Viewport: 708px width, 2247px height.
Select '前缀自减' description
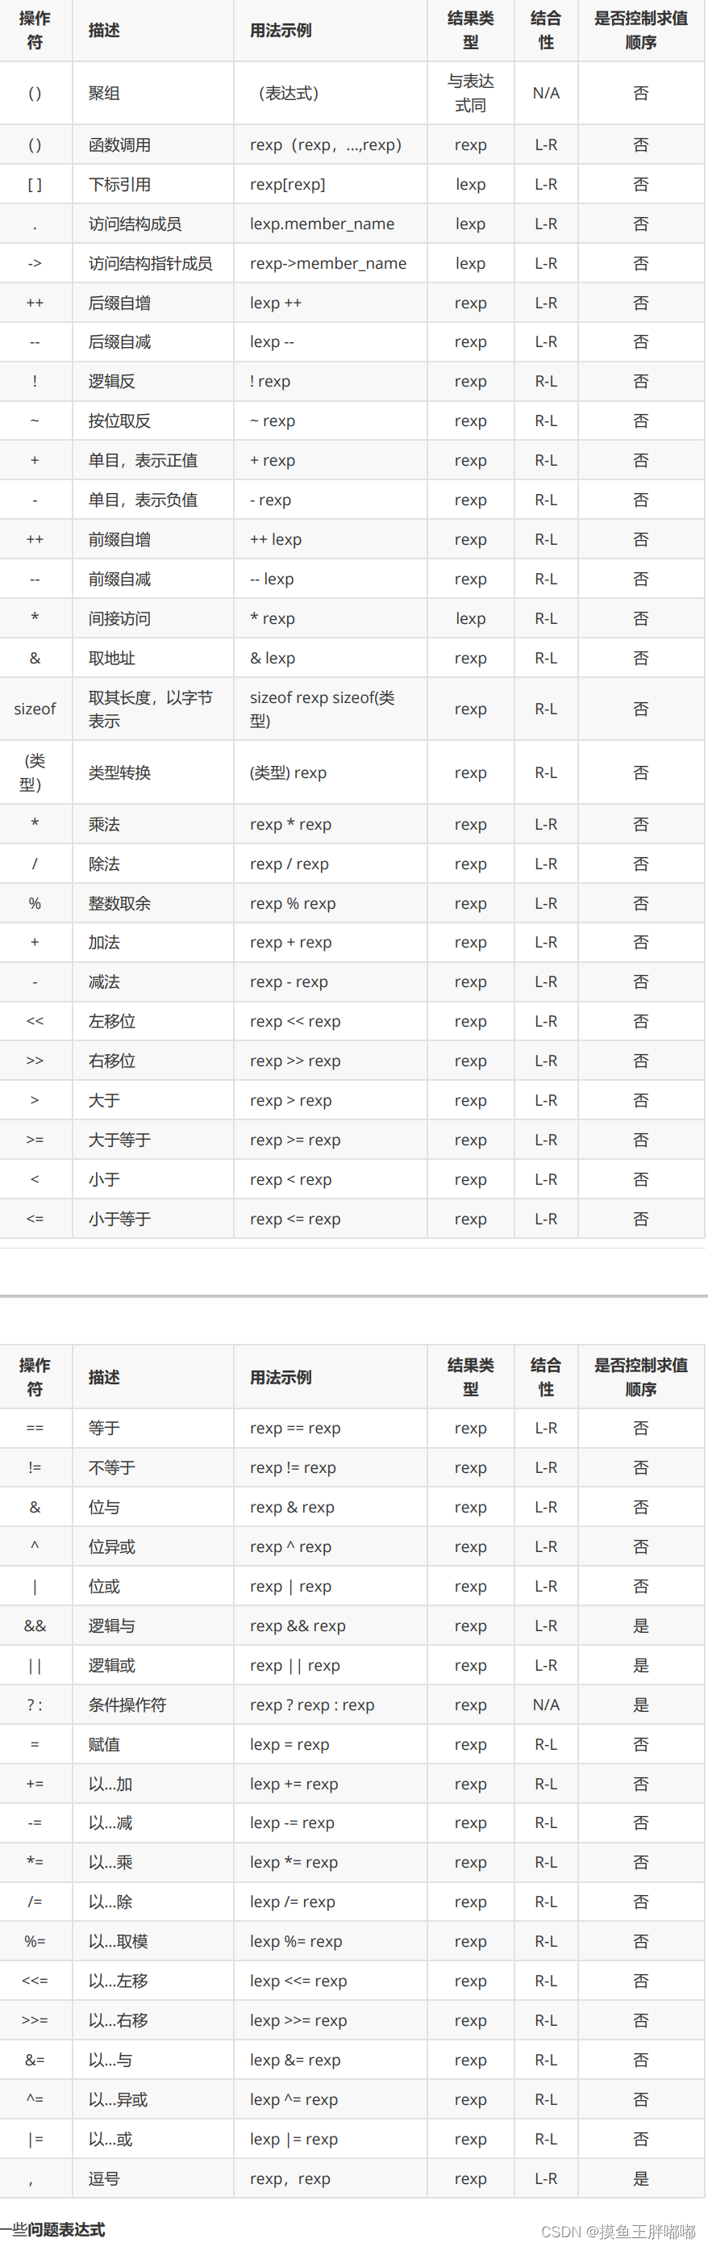click(x=119, y=579)
